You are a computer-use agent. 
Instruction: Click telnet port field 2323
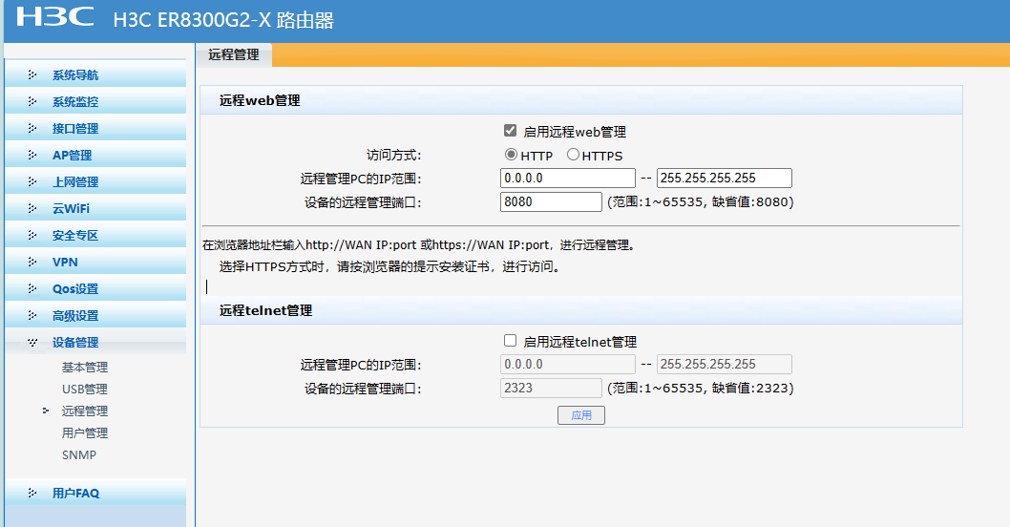coord(551,388)
